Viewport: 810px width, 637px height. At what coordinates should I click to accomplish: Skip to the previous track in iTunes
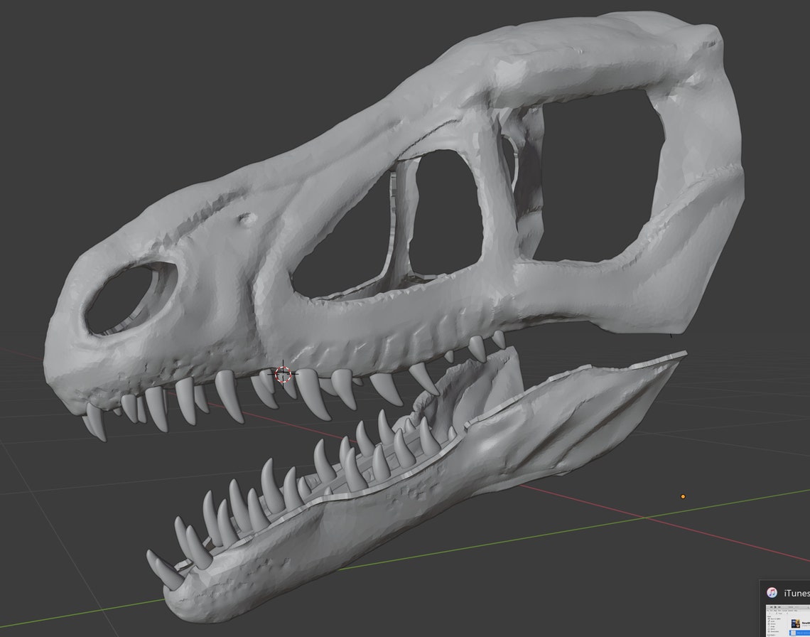point(772,607)
